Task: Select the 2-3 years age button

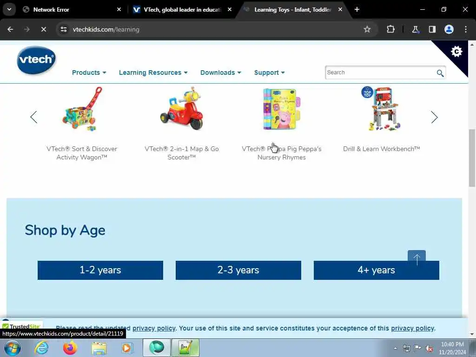Action: [238, 270]
